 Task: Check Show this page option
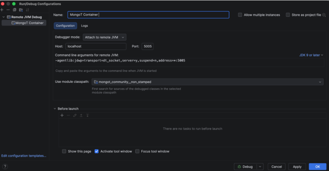coord(64,151)
